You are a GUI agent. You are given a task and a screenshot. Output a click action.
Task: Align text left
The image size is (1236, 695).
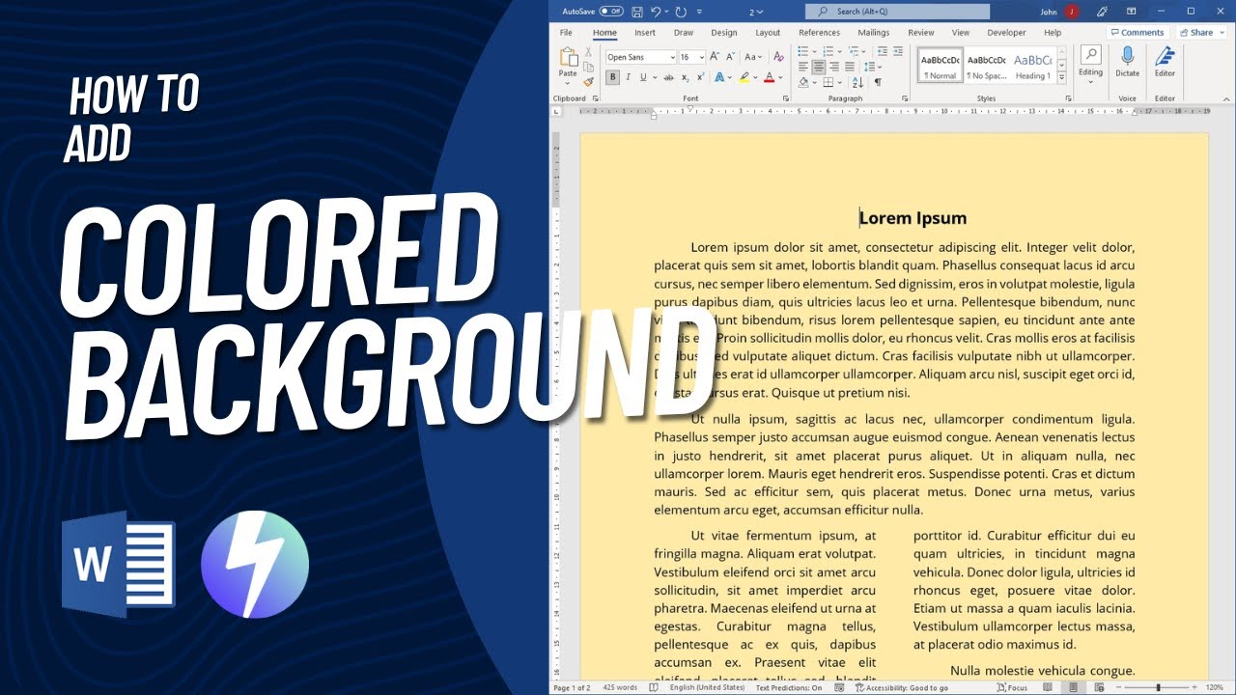coord(803,67)
